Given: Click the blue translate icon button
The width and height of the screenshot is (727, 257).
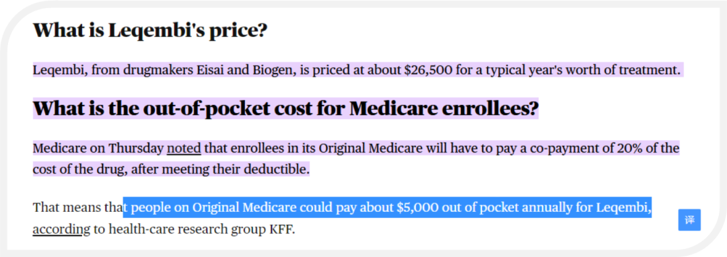Looking at the screenshot, I should coord(689,220).
